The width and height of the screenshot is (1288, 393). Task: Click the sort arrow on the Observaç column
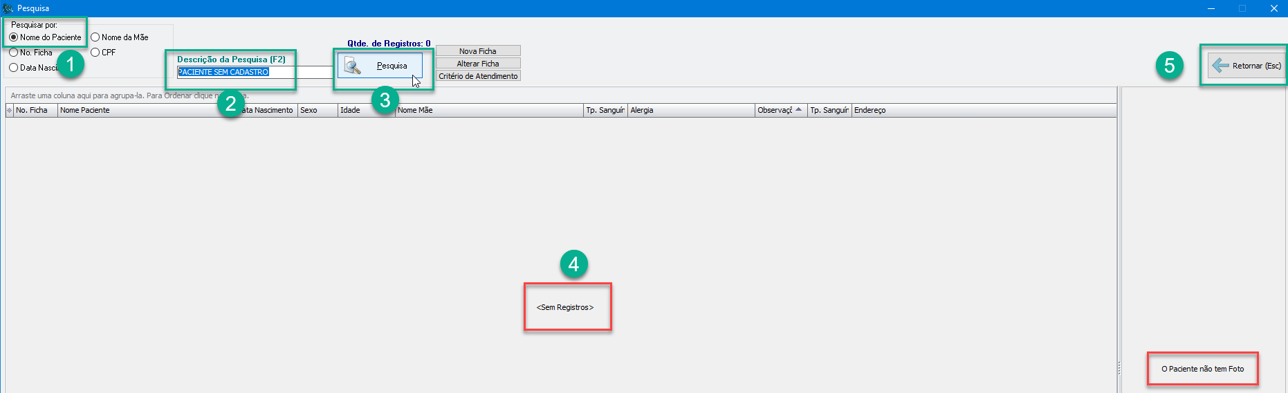[798, 110]
